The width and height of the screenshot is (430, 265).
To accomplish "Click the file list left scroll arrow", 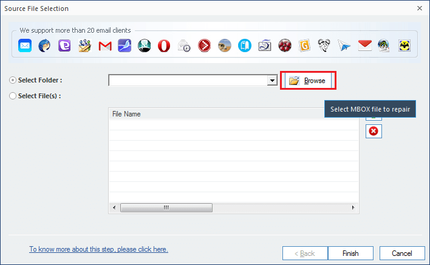I will 114,207.
